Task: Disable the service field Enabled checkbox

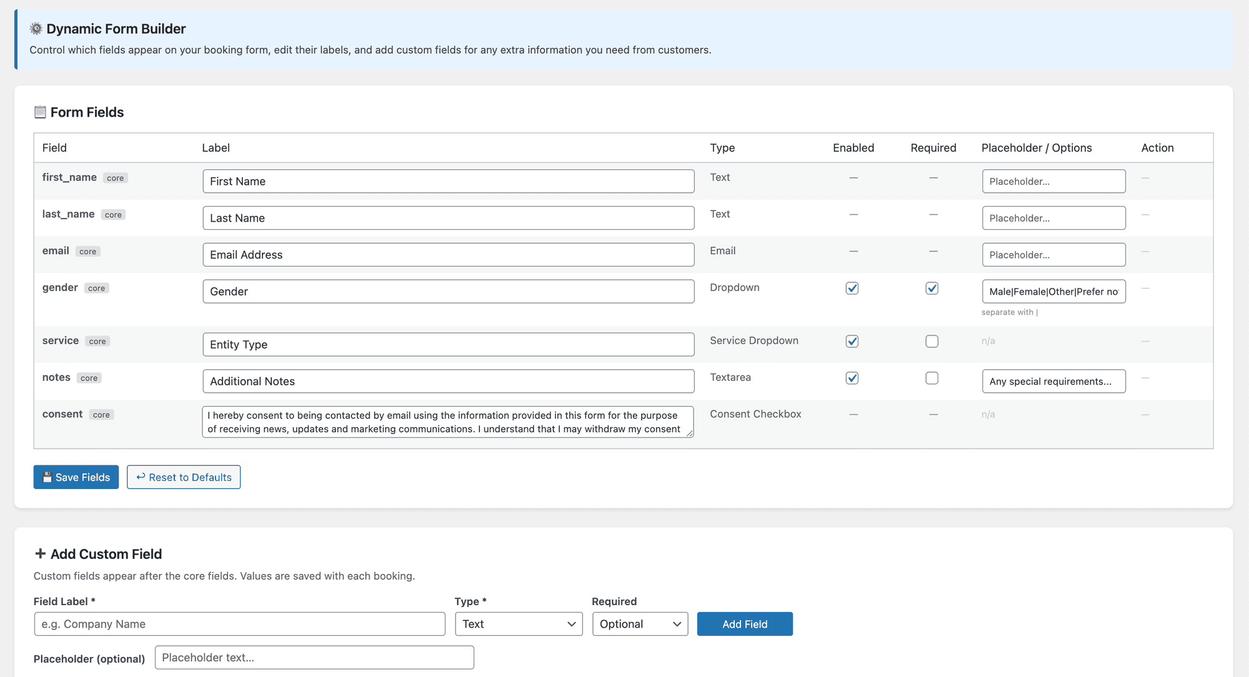Action: click(852, 341)
